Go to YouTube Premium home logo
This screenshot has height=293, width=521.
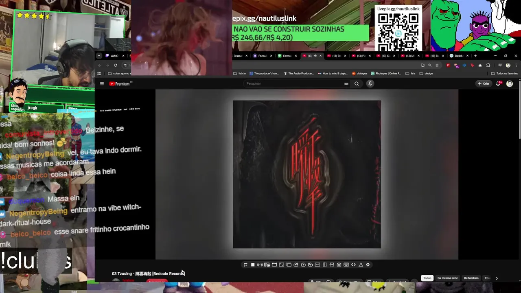(119, 84)
